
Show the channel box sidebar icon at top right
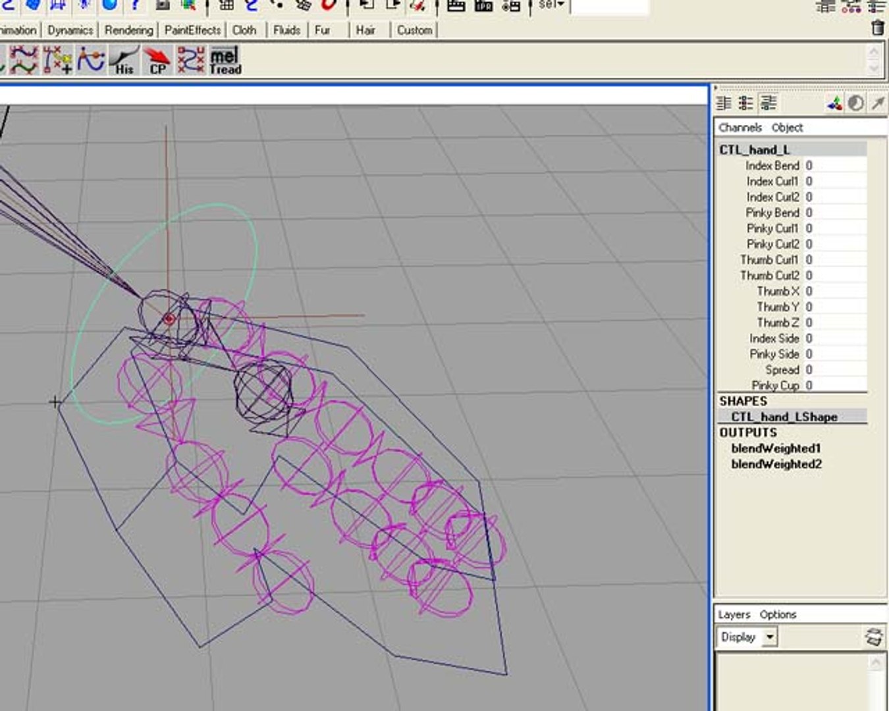point(877,6)
